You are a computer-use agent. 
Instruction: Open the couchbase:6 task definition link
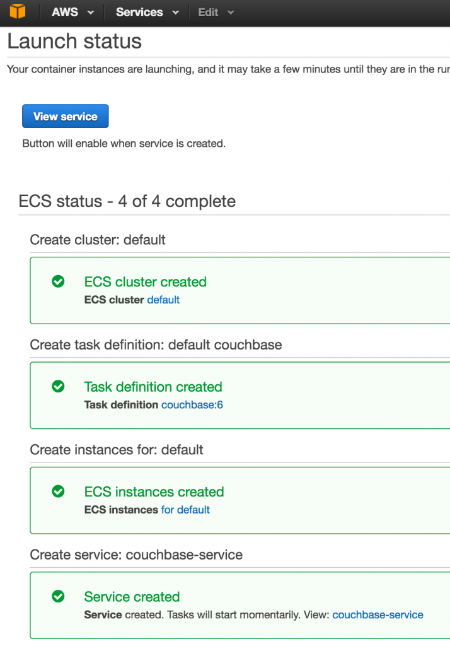click(192, 404)
